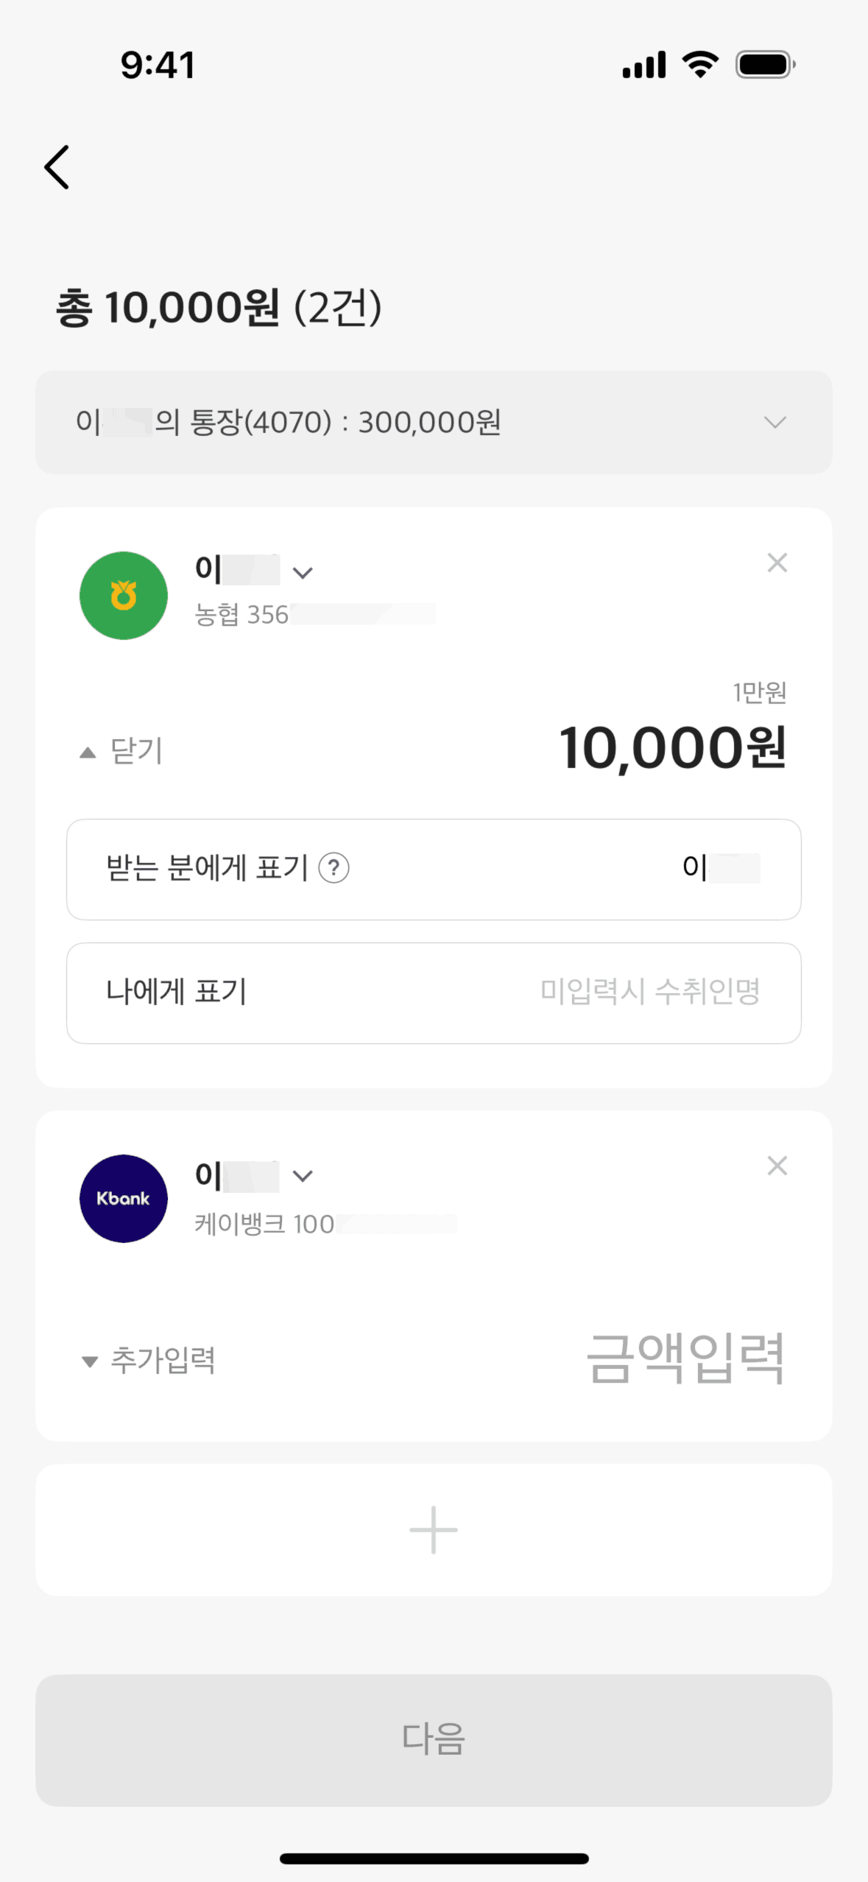The width and height of the screenshot is (868, 1882).
Task: Collapse details with 닫기 toggle
Action: point(122,752)
